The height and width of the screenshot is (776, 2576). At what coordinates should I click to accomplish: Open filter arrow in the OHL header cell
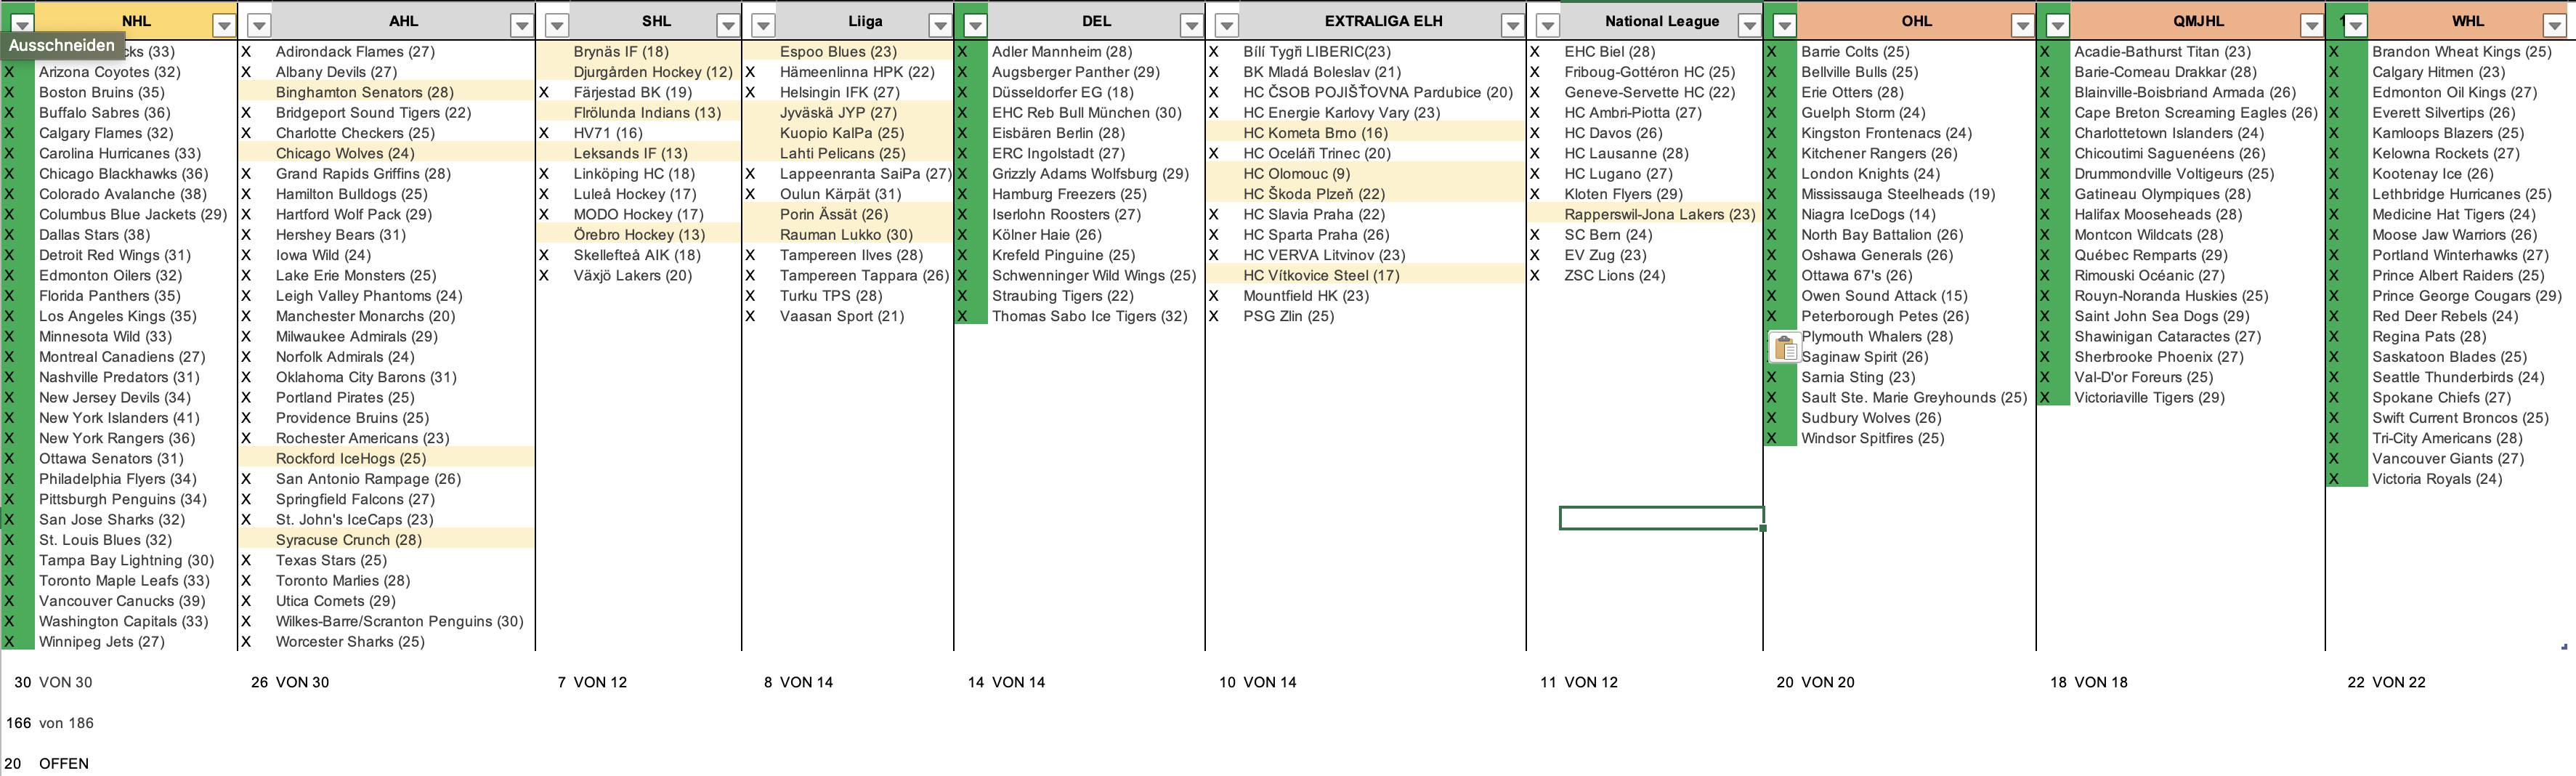click(x=2023, y=25)
